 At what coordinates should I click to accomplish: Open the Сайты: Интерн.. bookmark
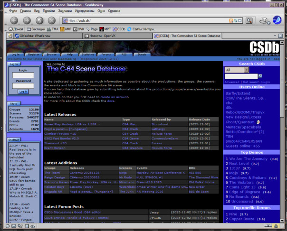(141, 29)
